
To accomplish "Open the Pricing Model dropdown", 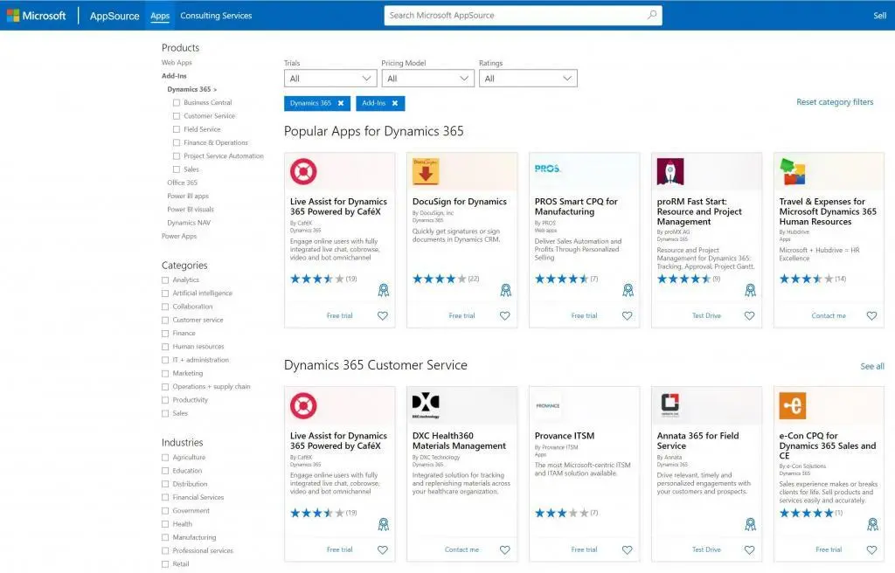I will 427,79.
